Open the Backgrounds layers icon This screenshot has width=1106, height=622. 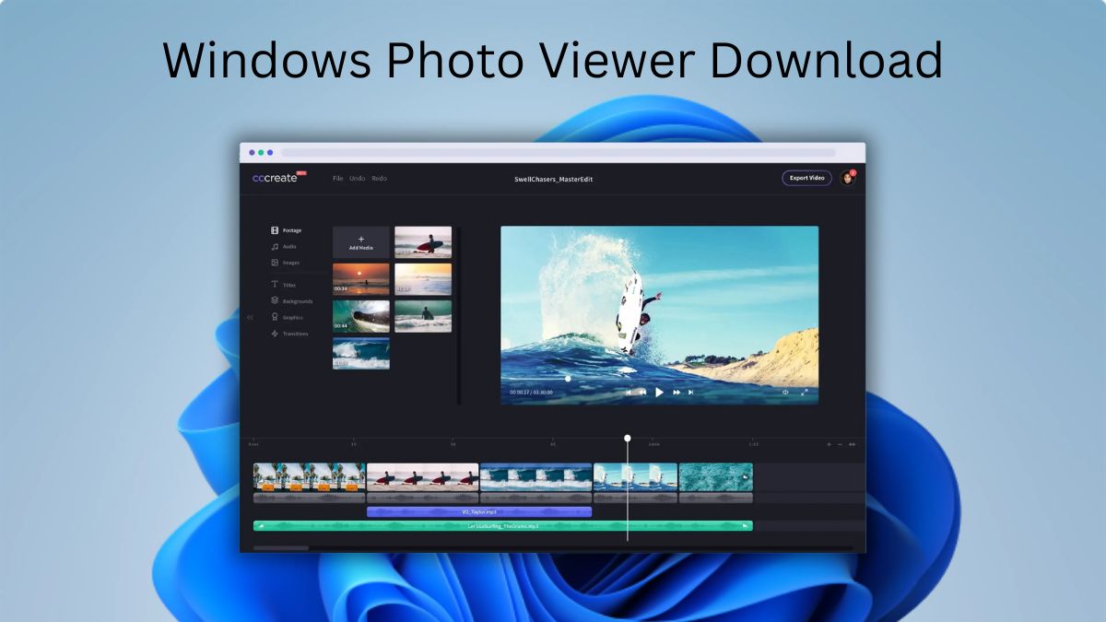pos(275,300)
